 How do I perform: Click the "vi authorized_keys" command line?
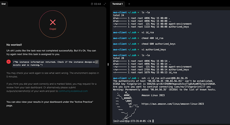coord(154,50)
